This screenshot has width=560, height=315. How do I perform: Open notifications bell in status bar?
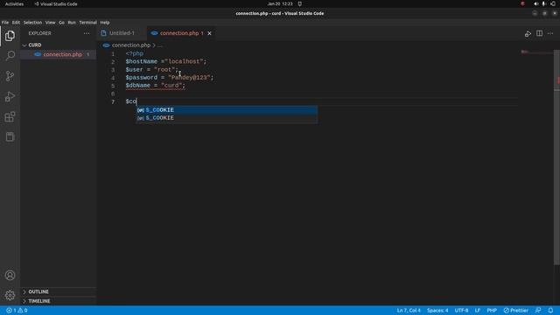[550, 311]
